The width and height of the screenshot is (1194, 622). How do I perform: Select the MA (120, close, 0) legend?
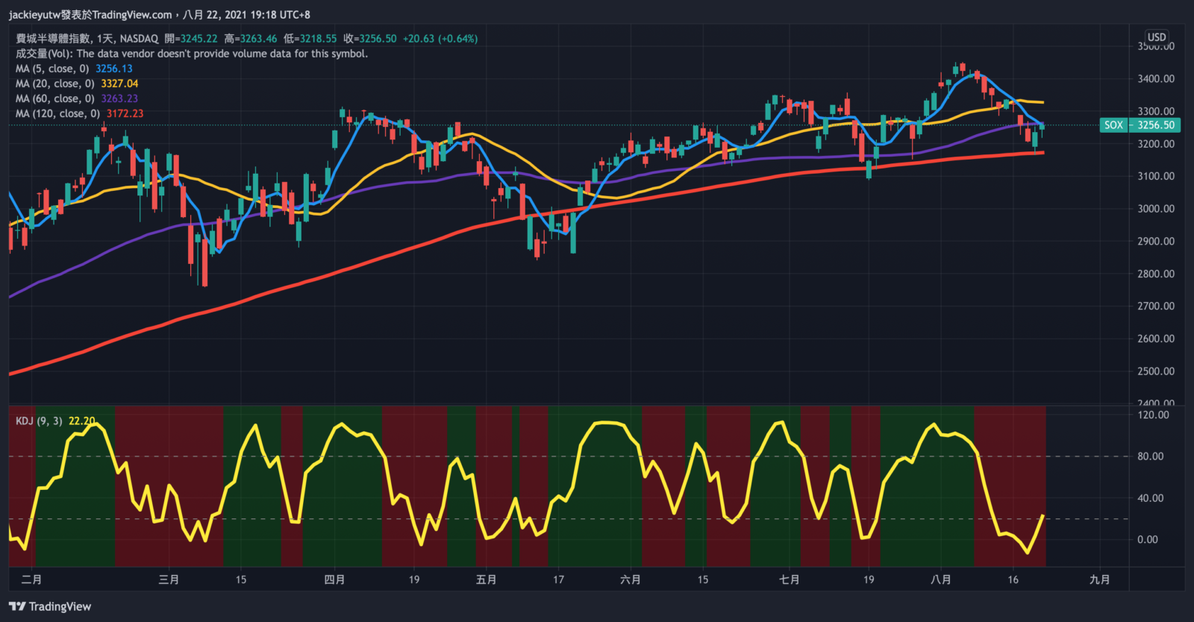57,113
